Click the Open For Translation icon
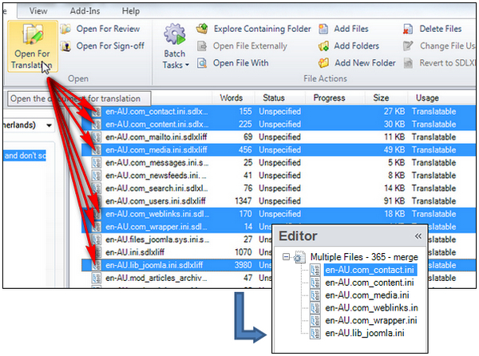479x356 pixels. point(33,37)
